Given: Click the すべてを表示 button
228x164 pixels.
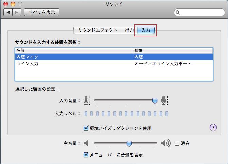Looking at the screenshot, I should [42, 12].
